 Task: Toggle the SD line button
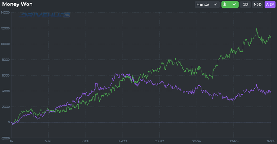[x=245, y=4]
